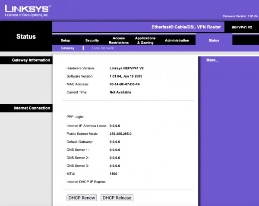259x206 pixels.
Task: Click the MTU value 1500
Action: point(114,174)
